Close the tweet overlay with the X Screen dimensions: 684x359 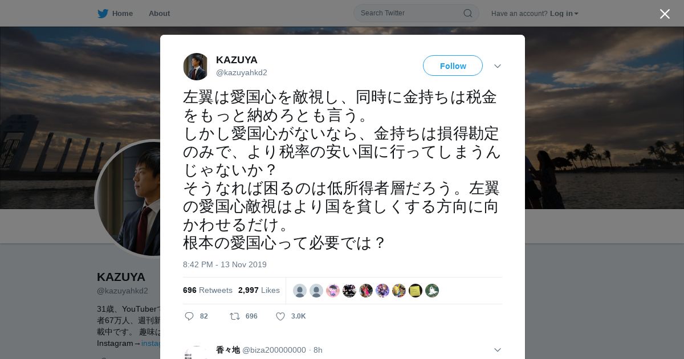665,14
